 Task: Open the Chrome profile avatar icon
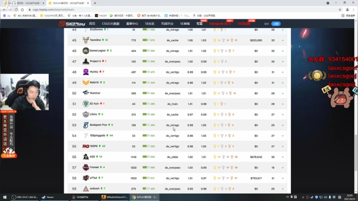click(x=347, y=9)
